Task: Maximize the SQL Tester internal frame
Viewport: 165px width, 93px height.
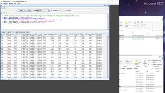Action: point(106,6)
